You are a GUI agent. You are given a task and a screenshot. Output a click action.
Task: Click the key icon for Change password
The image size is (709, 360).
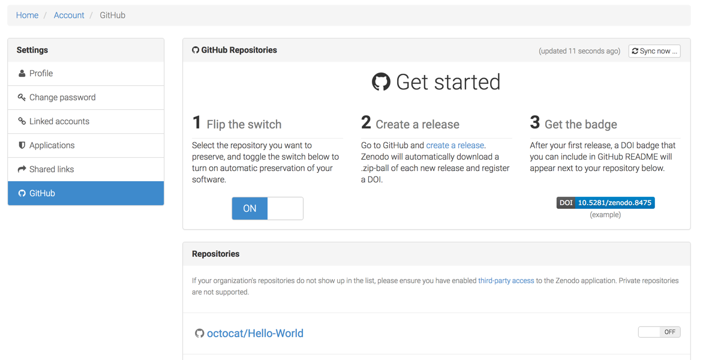click(22, 97)
